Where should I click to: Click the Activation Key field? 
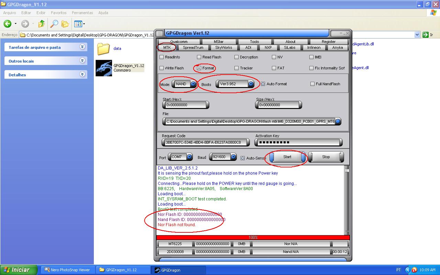[x=298, y=142]
